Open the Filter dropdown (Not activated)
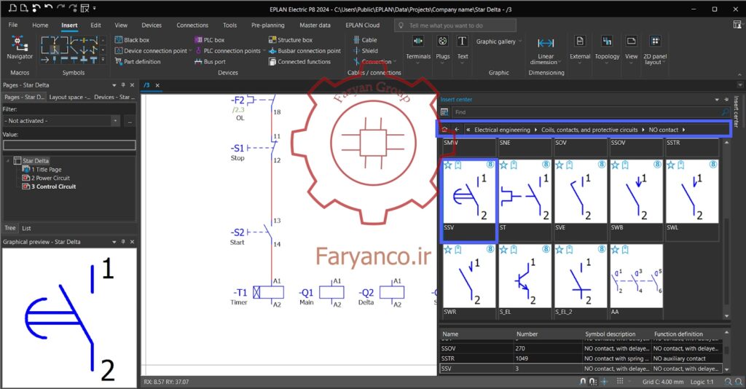Viewport: 746px width, 389px height. coord(115,121)
